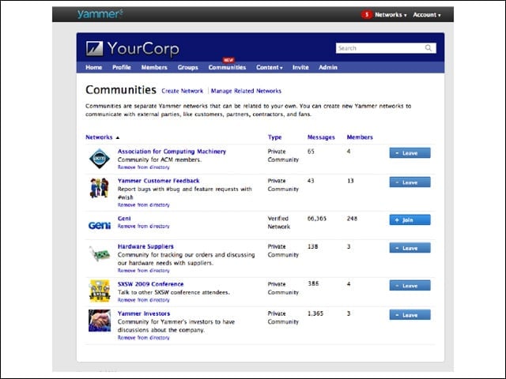The height and width of the screenshot is (379, 506).
Task: Open the Yammer Investors handshake image
Action: [100, 321]
